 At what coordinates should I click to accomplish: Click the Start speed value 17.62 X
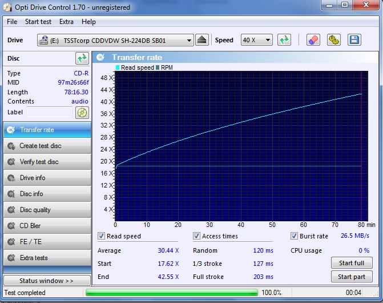coord(168,264)
